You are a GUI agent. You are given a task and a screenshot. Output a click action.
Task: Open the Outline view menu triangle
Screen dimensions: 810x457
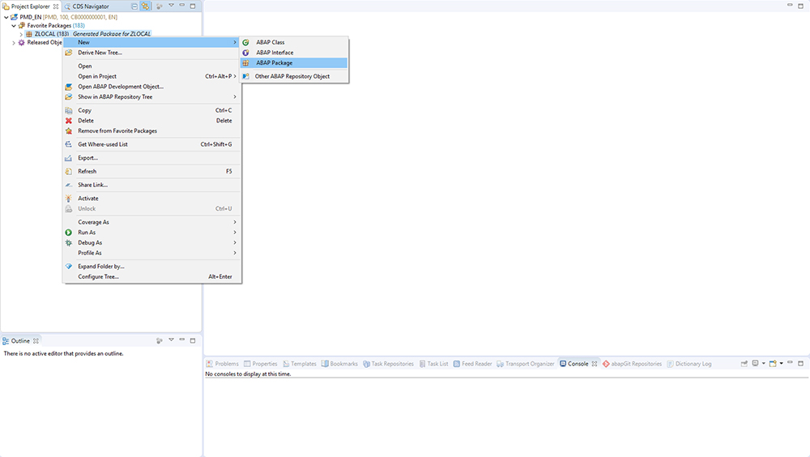[x=171, y=340]
